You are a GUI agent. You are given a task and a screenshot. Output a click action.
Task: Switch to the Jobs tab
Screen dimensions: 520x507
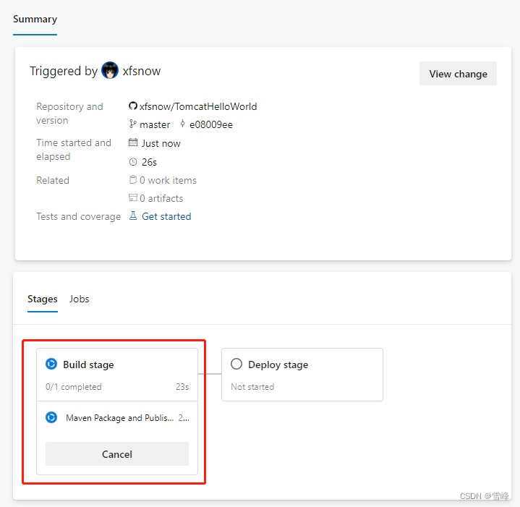click(x=80, y=299)
